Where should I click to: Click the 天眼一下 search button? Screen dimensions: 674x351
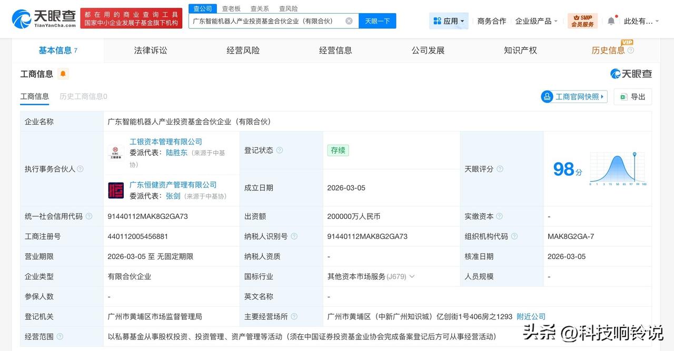pos(377,21)
